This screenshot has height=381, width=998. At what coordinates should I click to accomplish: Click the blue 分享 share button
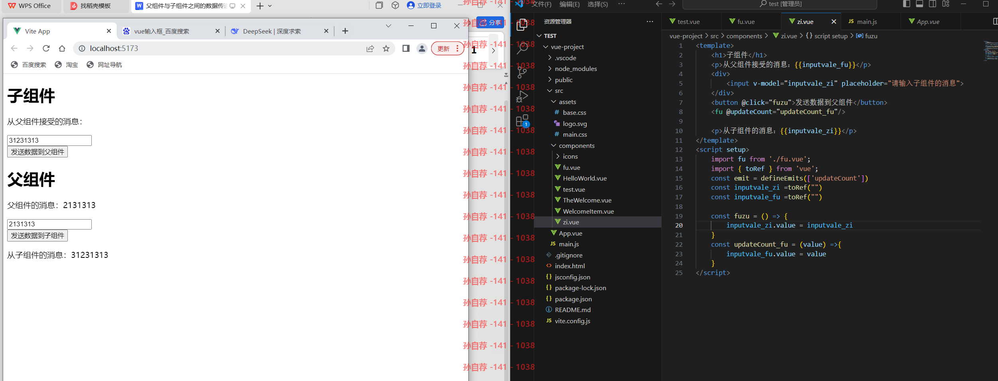click(491, 22)
